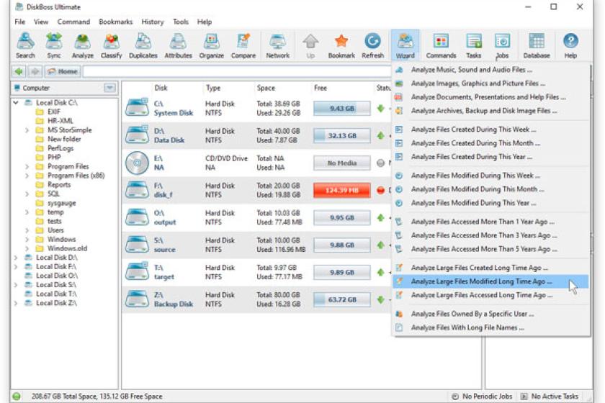Open the Tools menu
Screen dimensions: 605x403
[181, 22]
